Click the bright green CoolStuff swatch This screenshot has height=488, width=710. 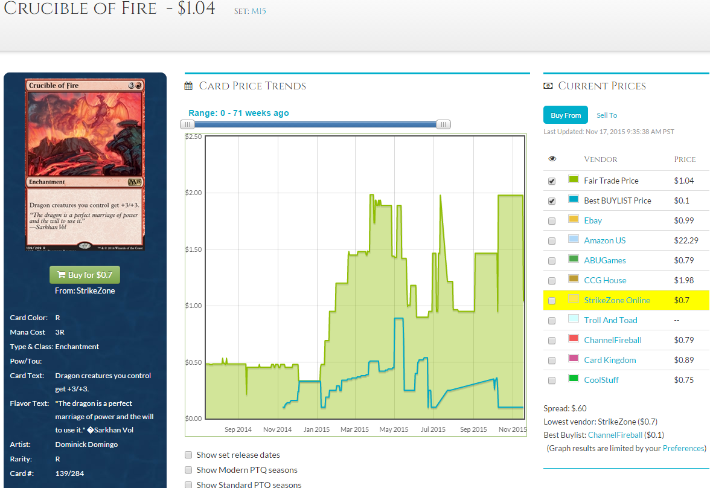click(x=574, y=378)
